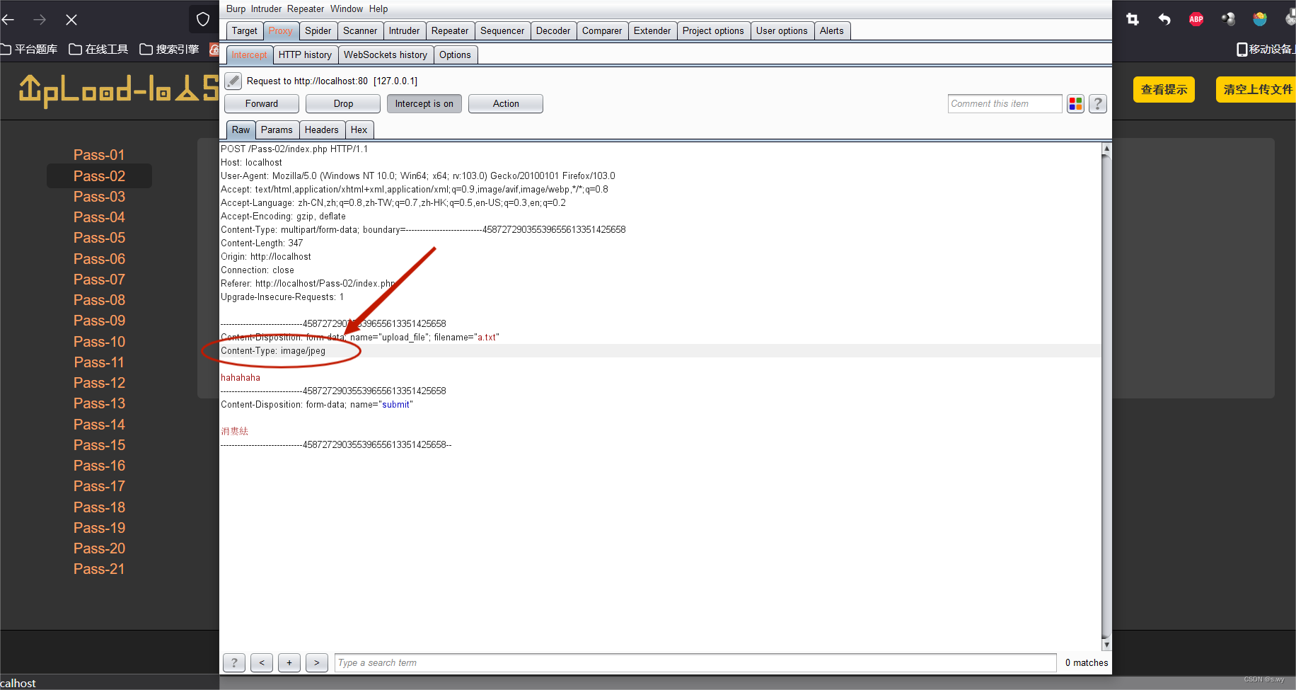Image resolution: width=1296 pixels, height=690 pixels.
Task: Select the Intercept sub-tab
Action: click(x=249, y=55)
